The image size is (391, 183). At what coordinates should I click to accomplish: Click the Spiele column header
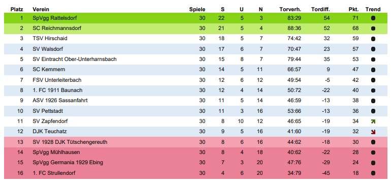[x=197, y=10]
